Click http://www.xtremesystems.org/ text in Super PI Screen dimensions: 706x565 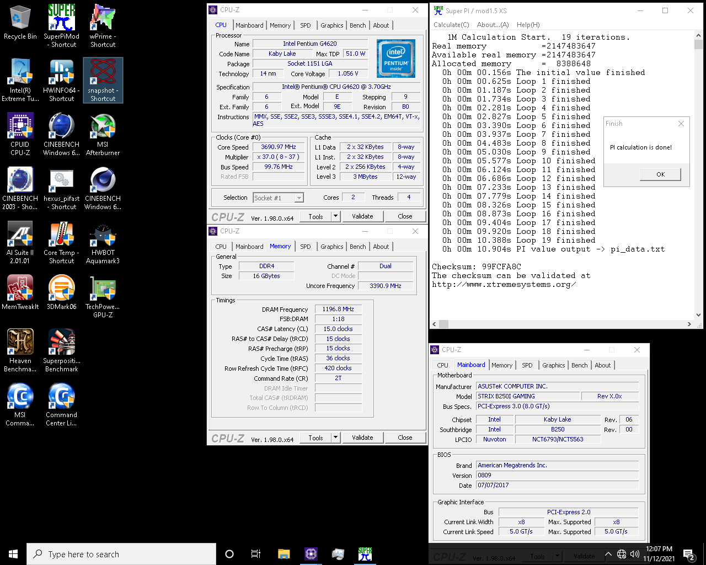504,284
